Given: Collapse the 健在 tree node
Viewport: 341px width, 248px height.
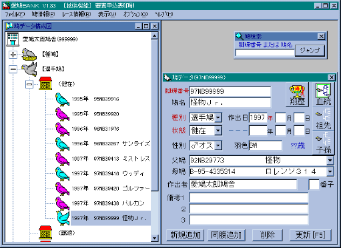Looking at the screenshot, I should [x=29, y=84].
